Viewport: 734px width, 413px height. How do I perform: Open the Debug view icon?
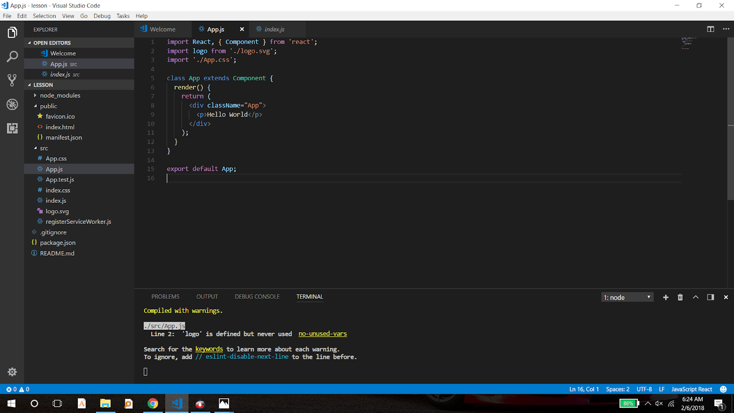(x=12, y=105)
